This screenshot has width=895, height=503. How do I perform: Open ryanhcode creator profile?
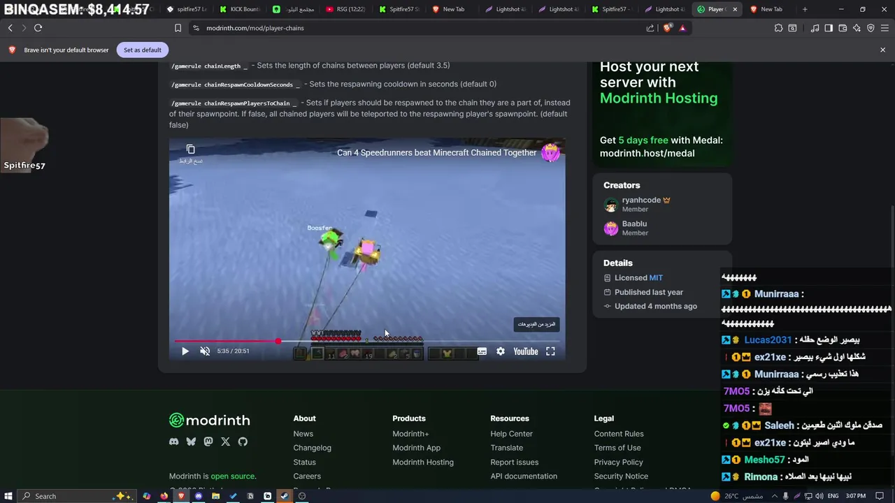click(641, 200)
